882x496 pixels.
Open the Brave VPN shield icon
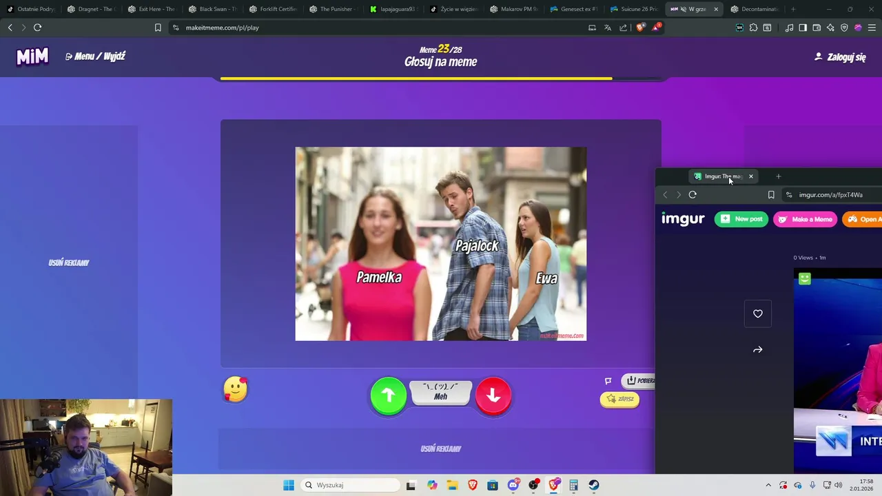(x=844, y=28)
